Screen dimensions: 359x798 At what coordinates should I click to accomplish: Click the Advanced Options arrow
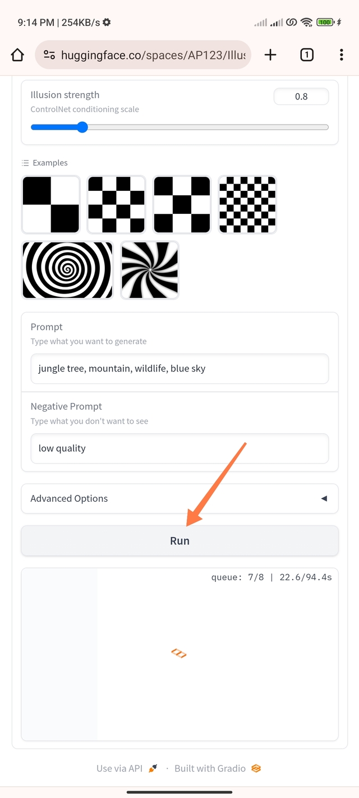[324, 498]
